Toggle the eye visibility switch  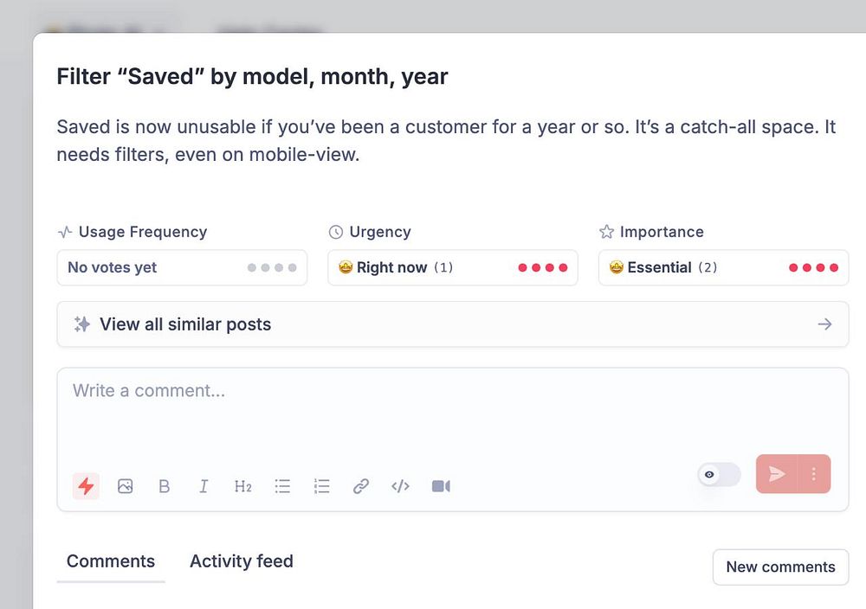[719, 474]
